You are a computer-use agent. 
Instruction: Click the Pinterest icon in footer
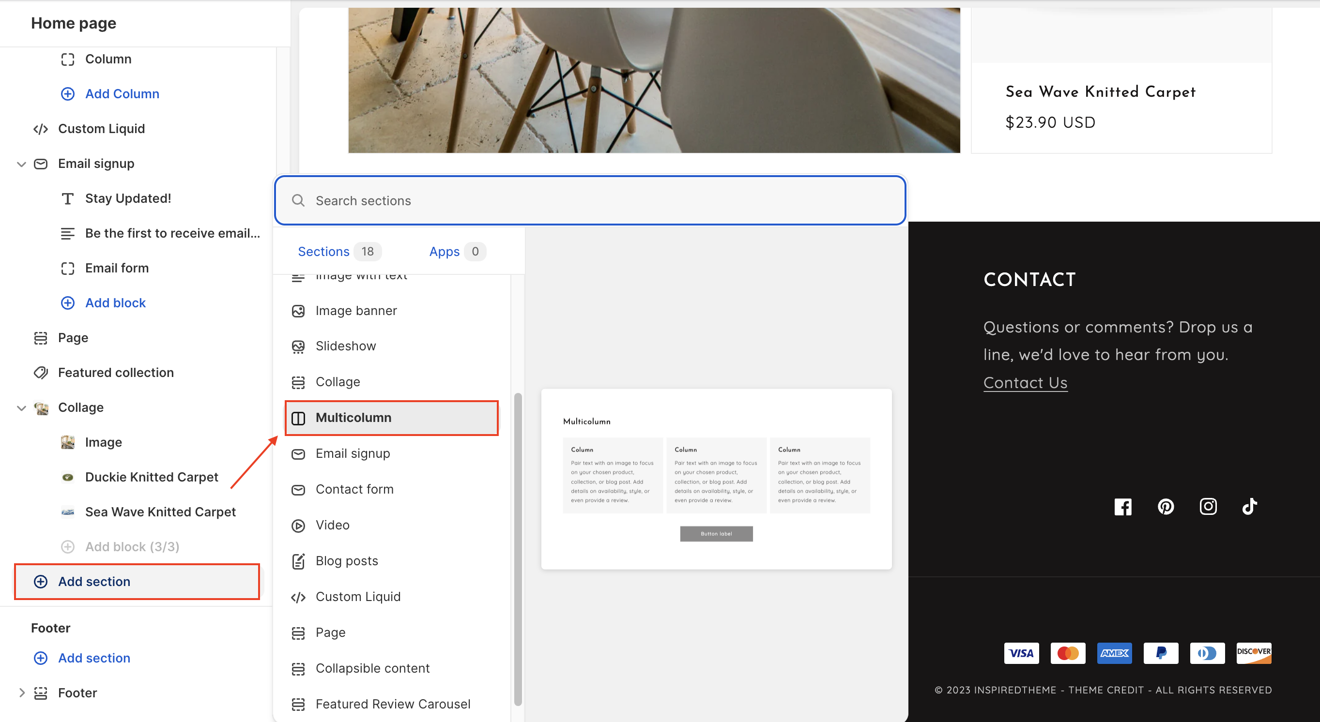tap(1166, 507)
